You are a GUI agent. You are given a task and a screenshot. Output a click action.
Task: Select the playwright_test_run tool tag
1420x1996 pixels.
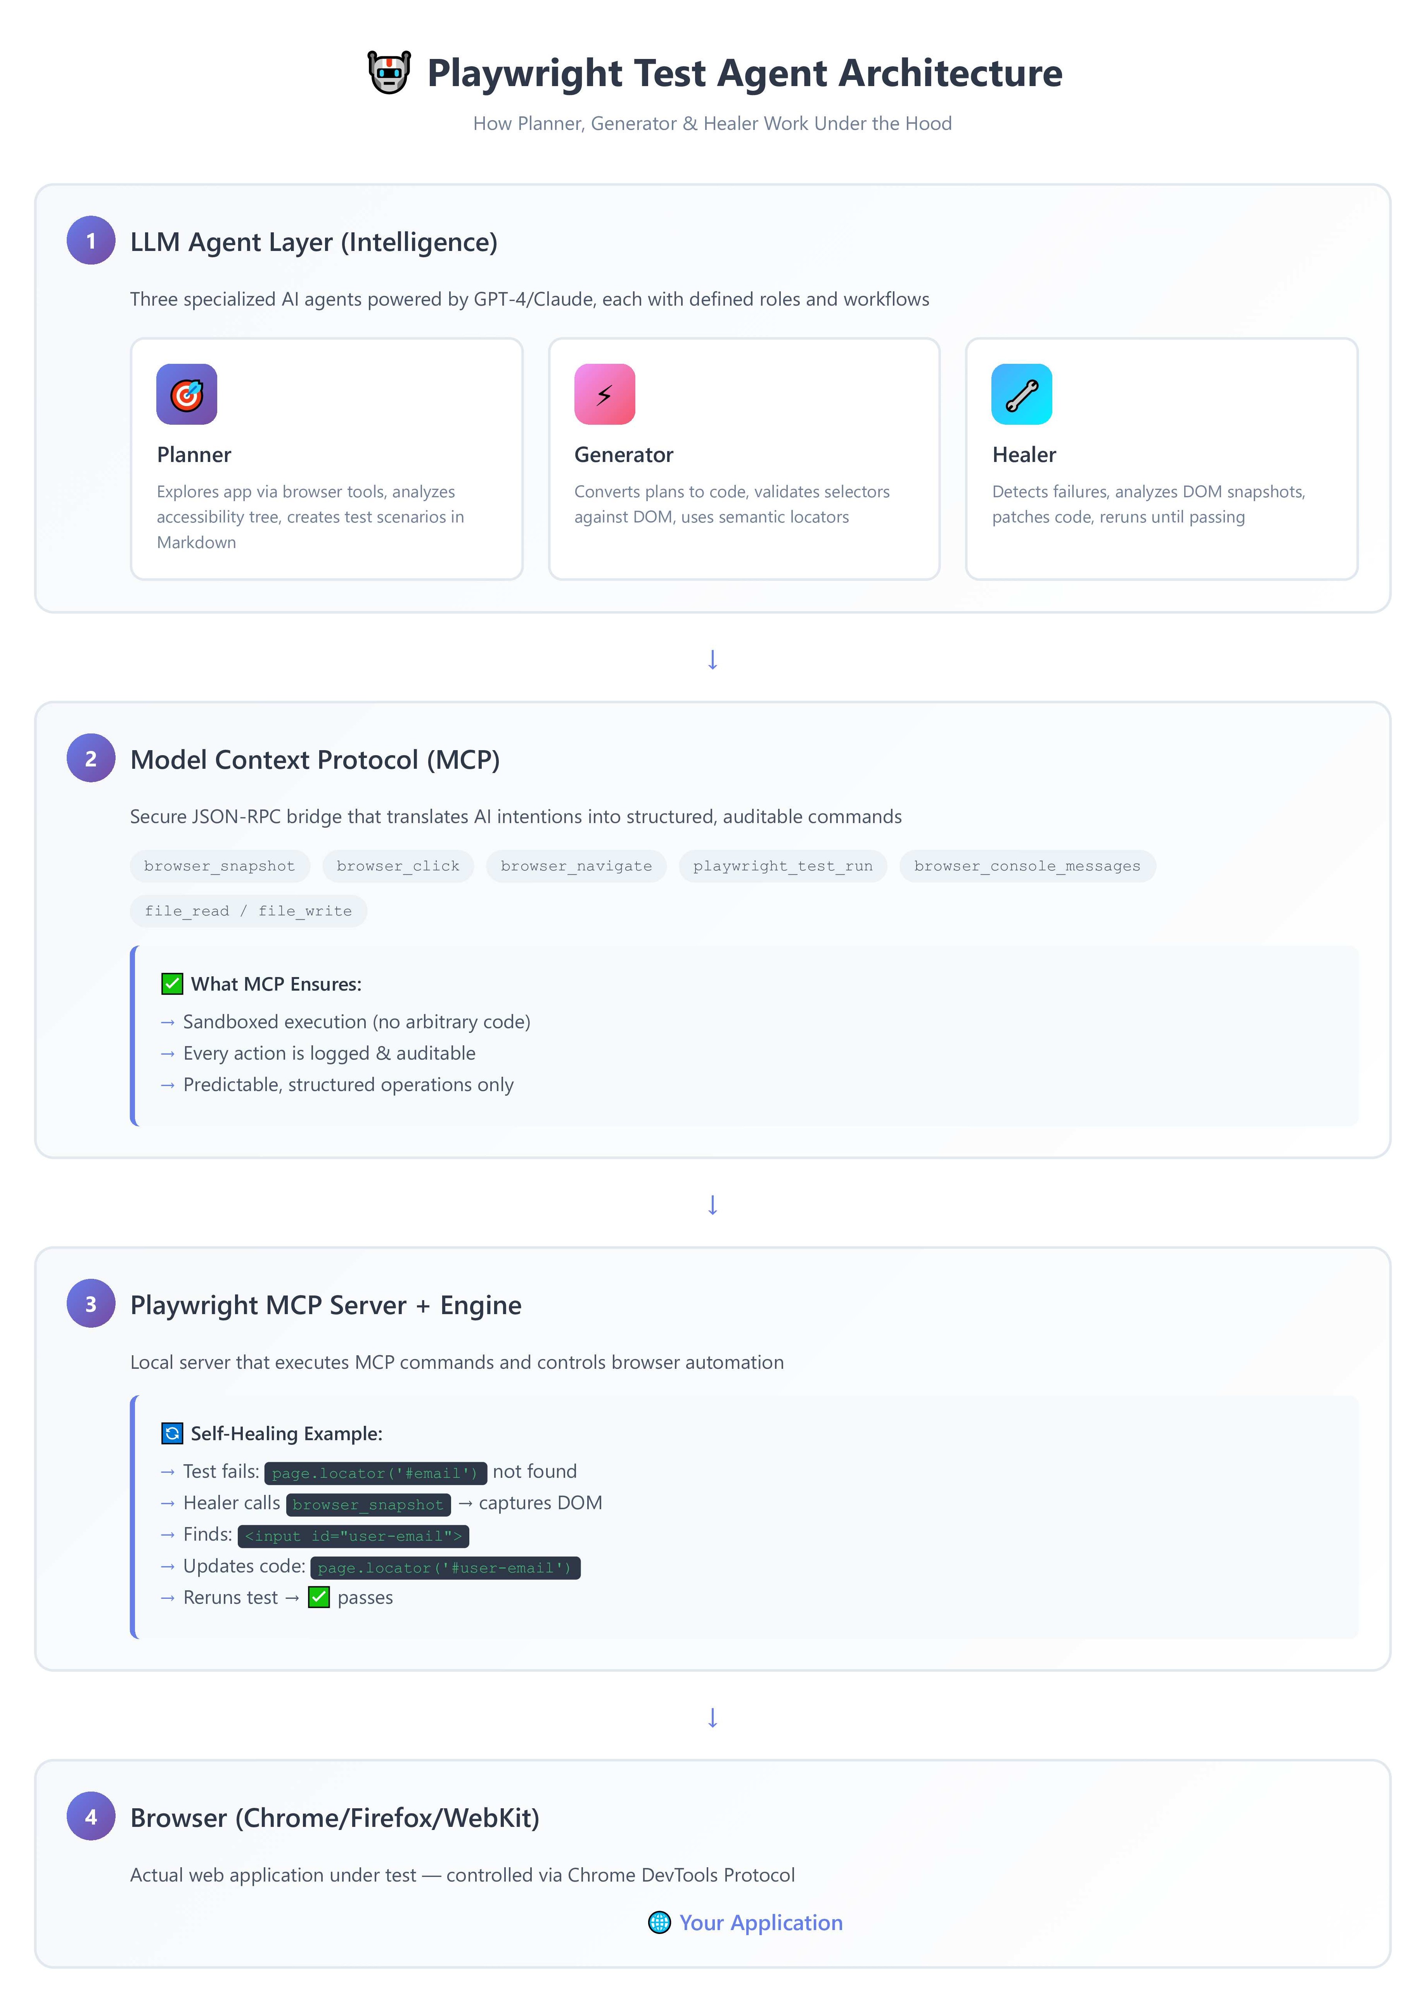pyautogui.click(x=783, y=866)
